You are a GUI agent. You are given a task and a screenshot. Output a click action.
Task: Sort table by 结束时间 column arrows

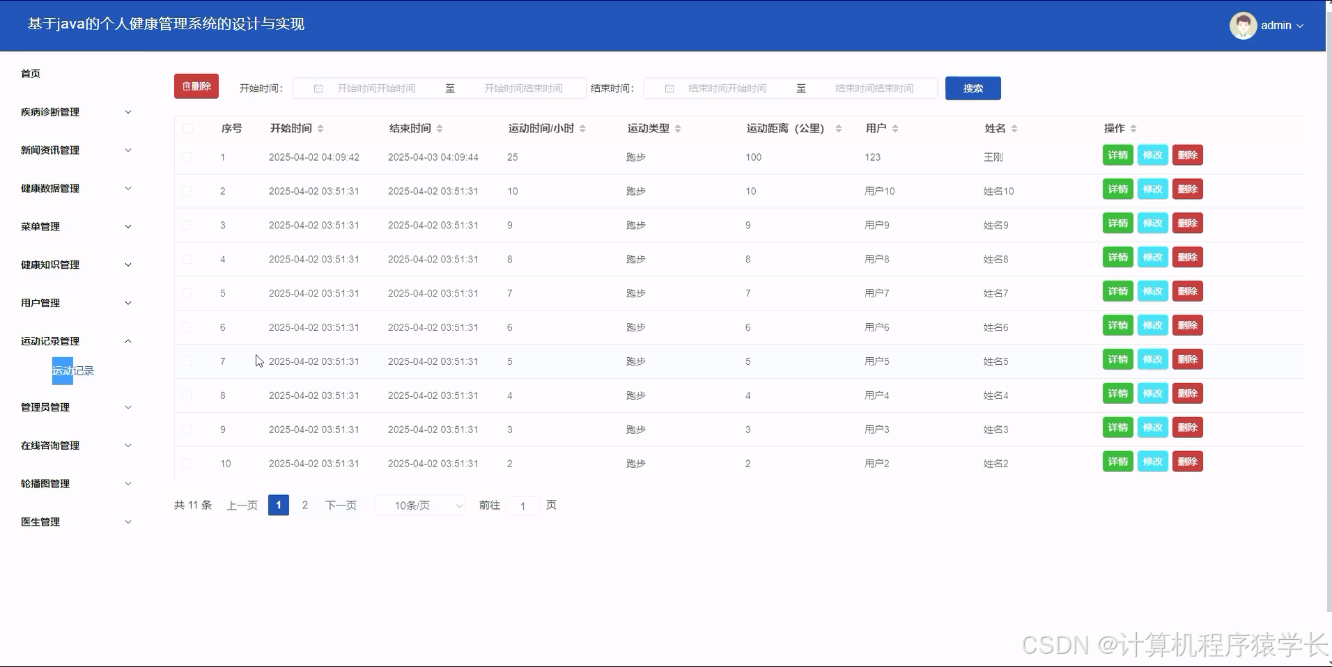tap(439, 128)
